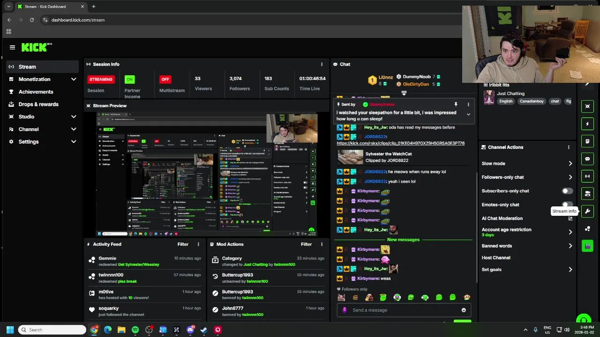Reload the page with the browser refresh button
This screenshot has height=337, width=600.
(x=32, y=20)
